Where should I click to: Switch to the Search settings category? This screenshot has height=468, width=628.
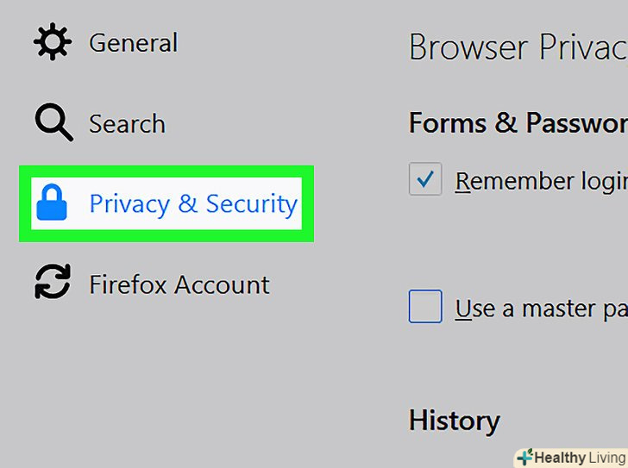tap(127, 124)
